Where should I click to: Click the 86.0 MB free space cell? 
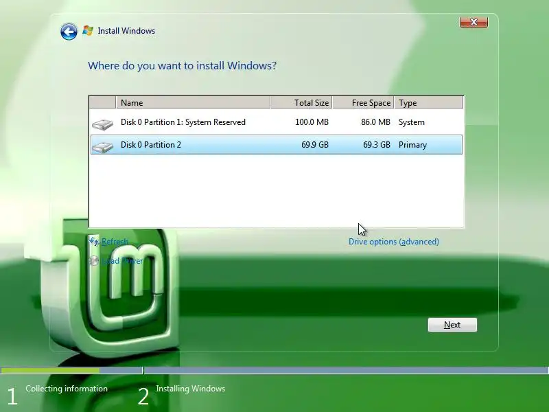375,122
